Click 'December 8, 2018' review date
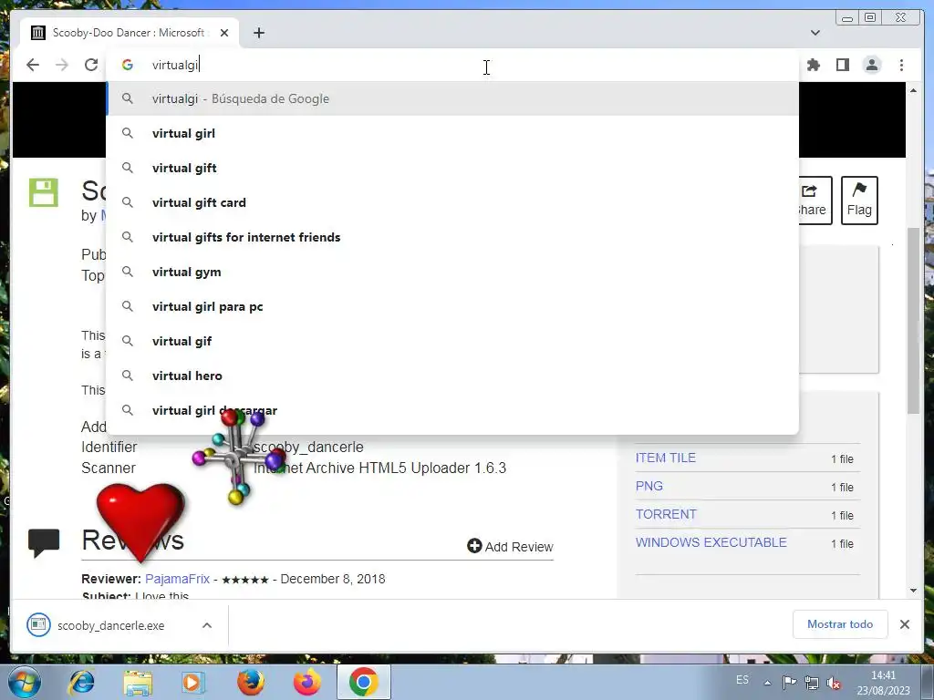The width and height of the screenshot is (934, 700). click(332, 579)
